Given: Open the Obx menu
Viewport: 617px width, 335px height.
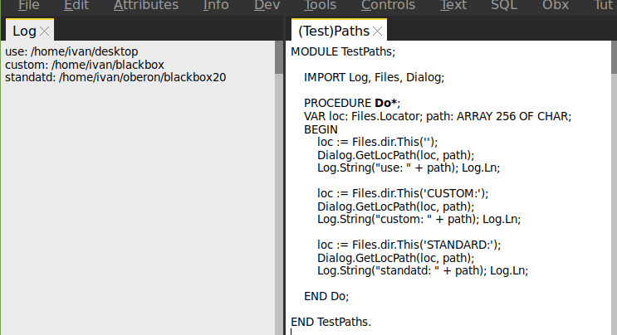Looking at the screenshot, I should (x=556, y=5).
